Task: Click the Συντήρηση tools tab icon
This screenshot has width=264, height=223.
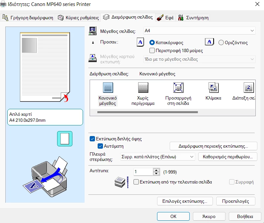Action: (x=181, y=18)
